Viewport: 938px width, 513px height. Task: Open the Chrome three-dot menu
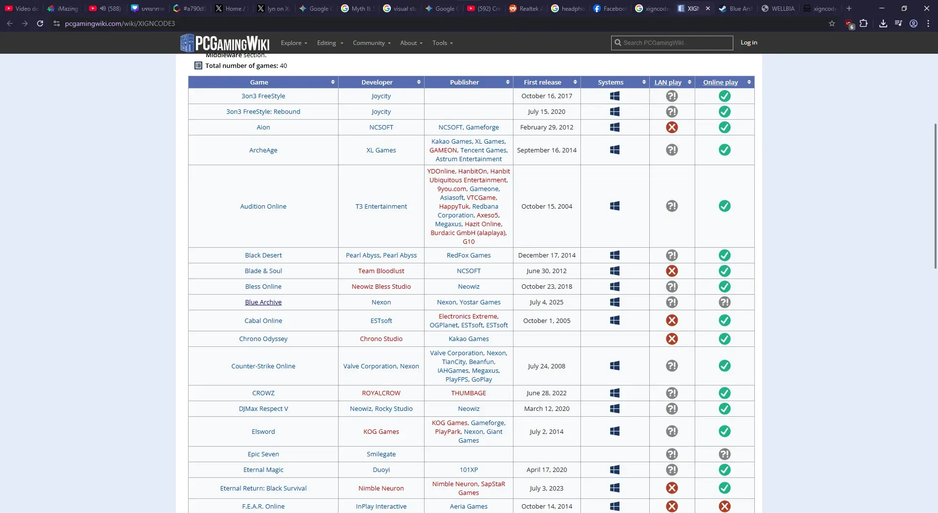[x=928, y=23]
